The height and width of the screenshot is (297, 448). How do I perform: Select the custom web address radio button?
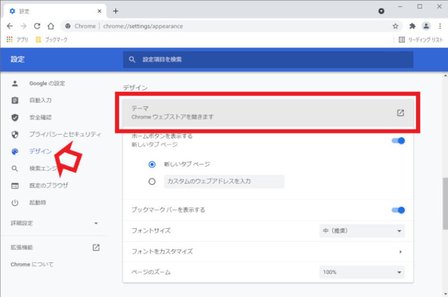pyautogui.click(x=152, y=181)
